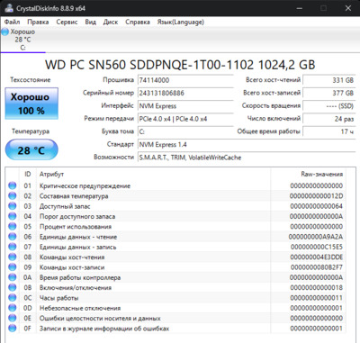Maximize the CrystalDiskInfo window
Viewport: 360px width, 343px height.
point(323,8)
